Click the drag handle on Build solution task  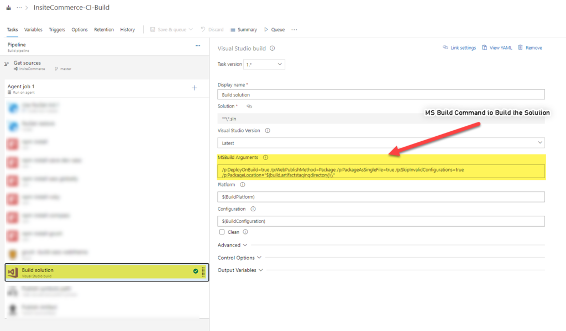click(203, 271)
